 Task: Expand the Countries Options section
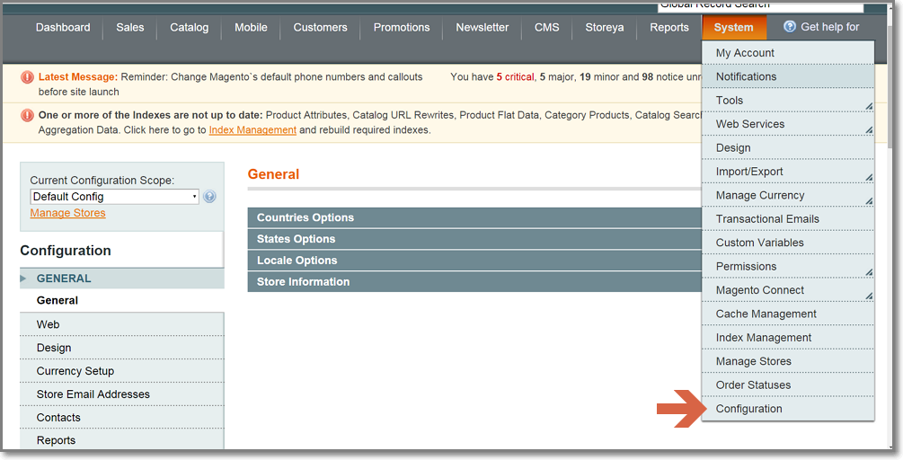coord(474,217)
